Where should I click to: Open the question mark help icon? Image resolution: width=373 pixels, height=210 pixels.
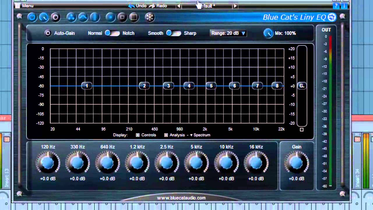point(336,6)
